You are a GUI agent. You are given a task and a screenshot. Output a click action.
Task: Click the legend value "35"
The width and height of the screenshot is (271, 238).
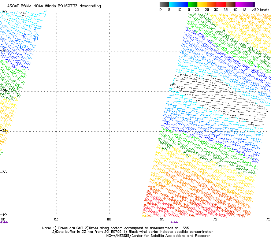(x=226, y=10)
